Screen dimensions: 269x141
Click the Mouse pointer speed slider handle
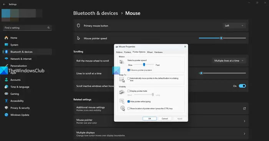point(221,38)
